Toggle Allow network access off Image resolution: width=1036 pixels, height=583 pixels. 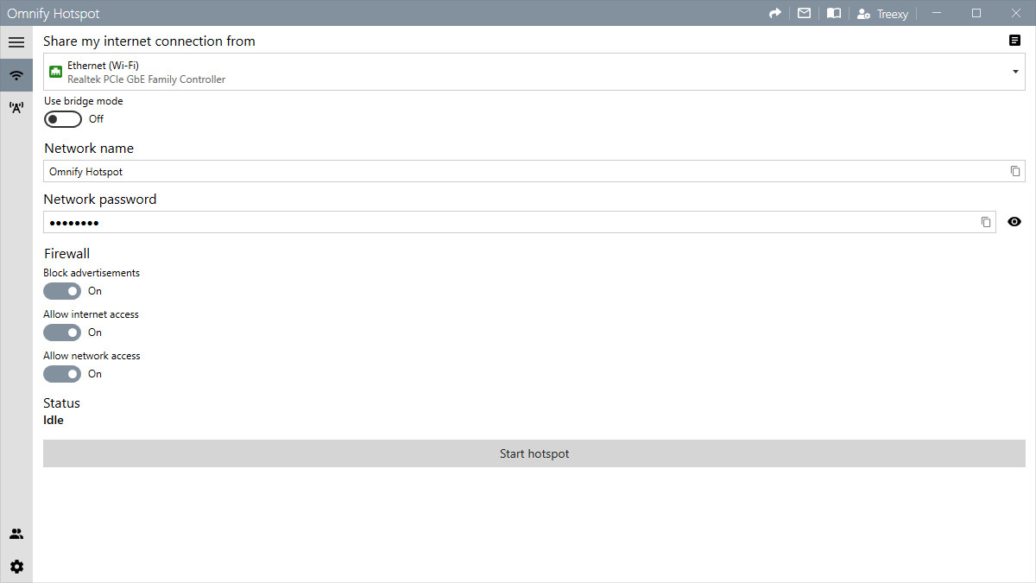click(62, 374)
